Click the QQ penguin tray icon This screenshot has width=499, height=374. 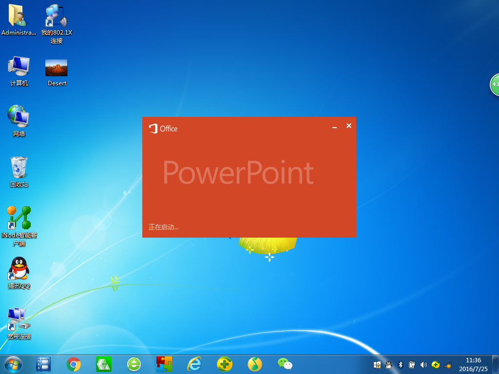388,365
